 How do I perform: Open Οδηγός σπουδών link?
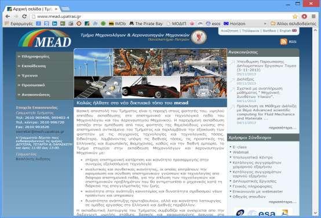249,197
